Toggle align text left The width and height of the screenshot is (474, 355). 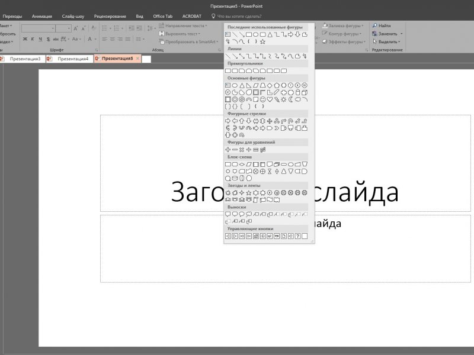pos(105,39)
